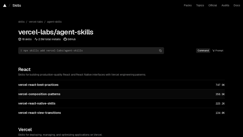Click the 16 skills count text
Viewport: 243px width, 137px height.
tap(27, 39)
